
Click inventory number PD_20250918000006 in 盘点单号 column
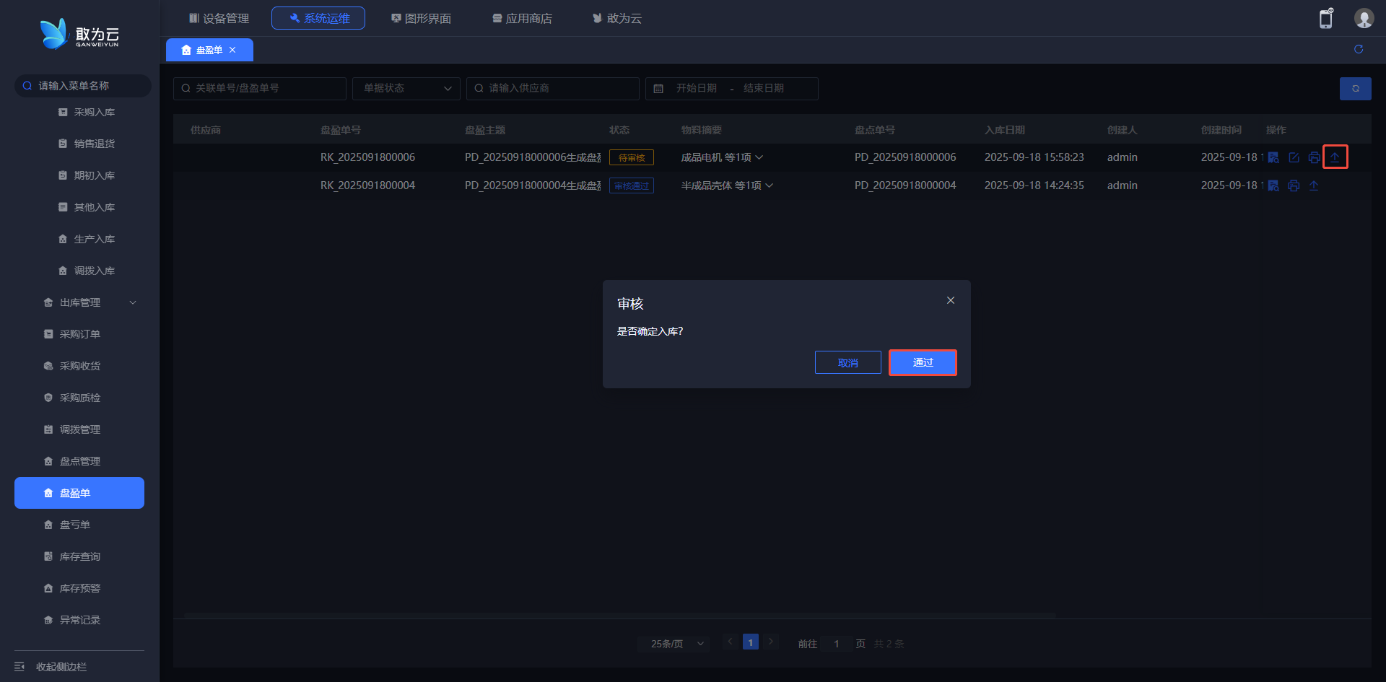[905, 157]
